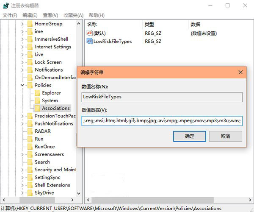The height and width of the screenshot is (212, 254).
Task: Collapse the Policies tree node
Action: pyautogui.click(x=22, y=85)
